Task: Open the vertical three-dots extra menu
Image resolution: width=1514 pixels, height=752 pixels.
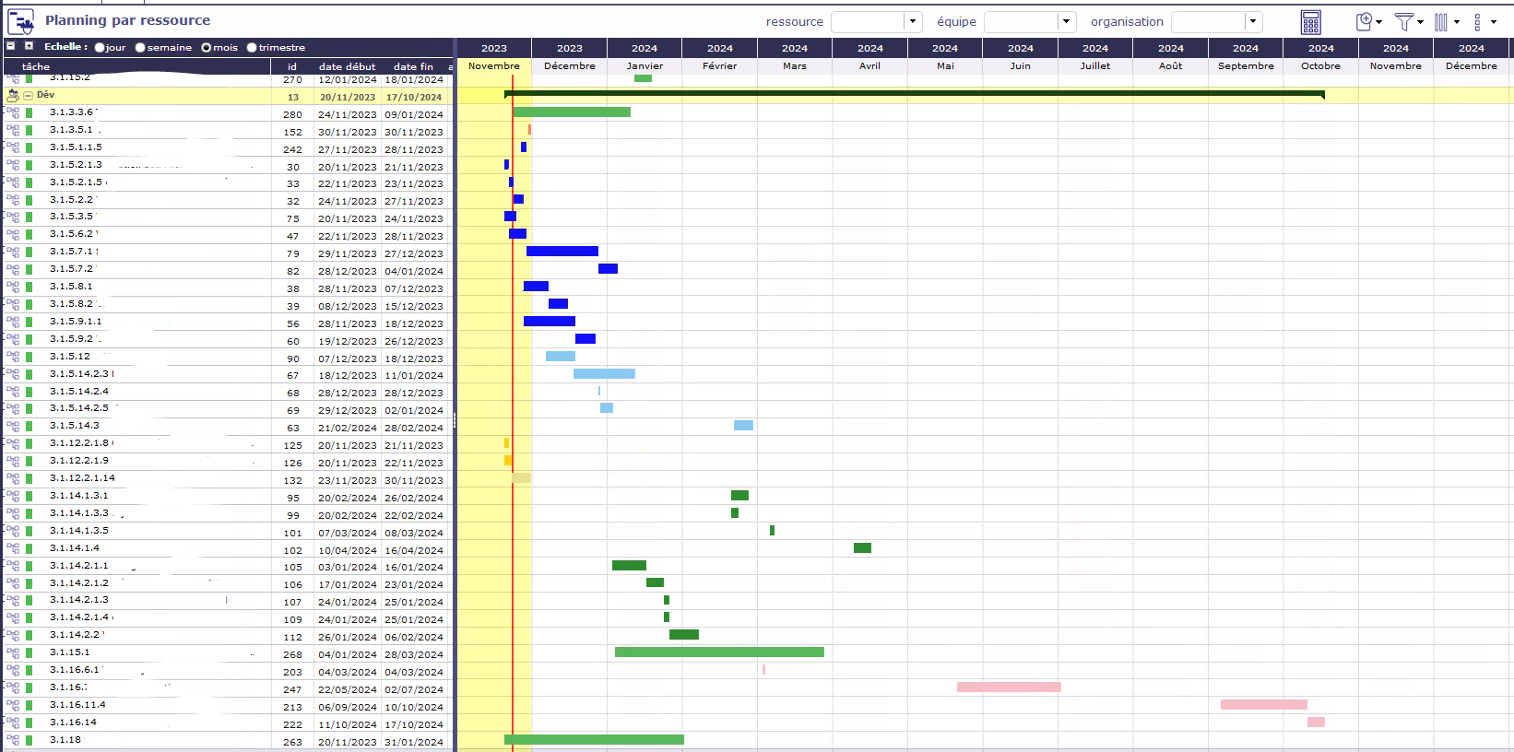Action: (x=1478, y=22)
